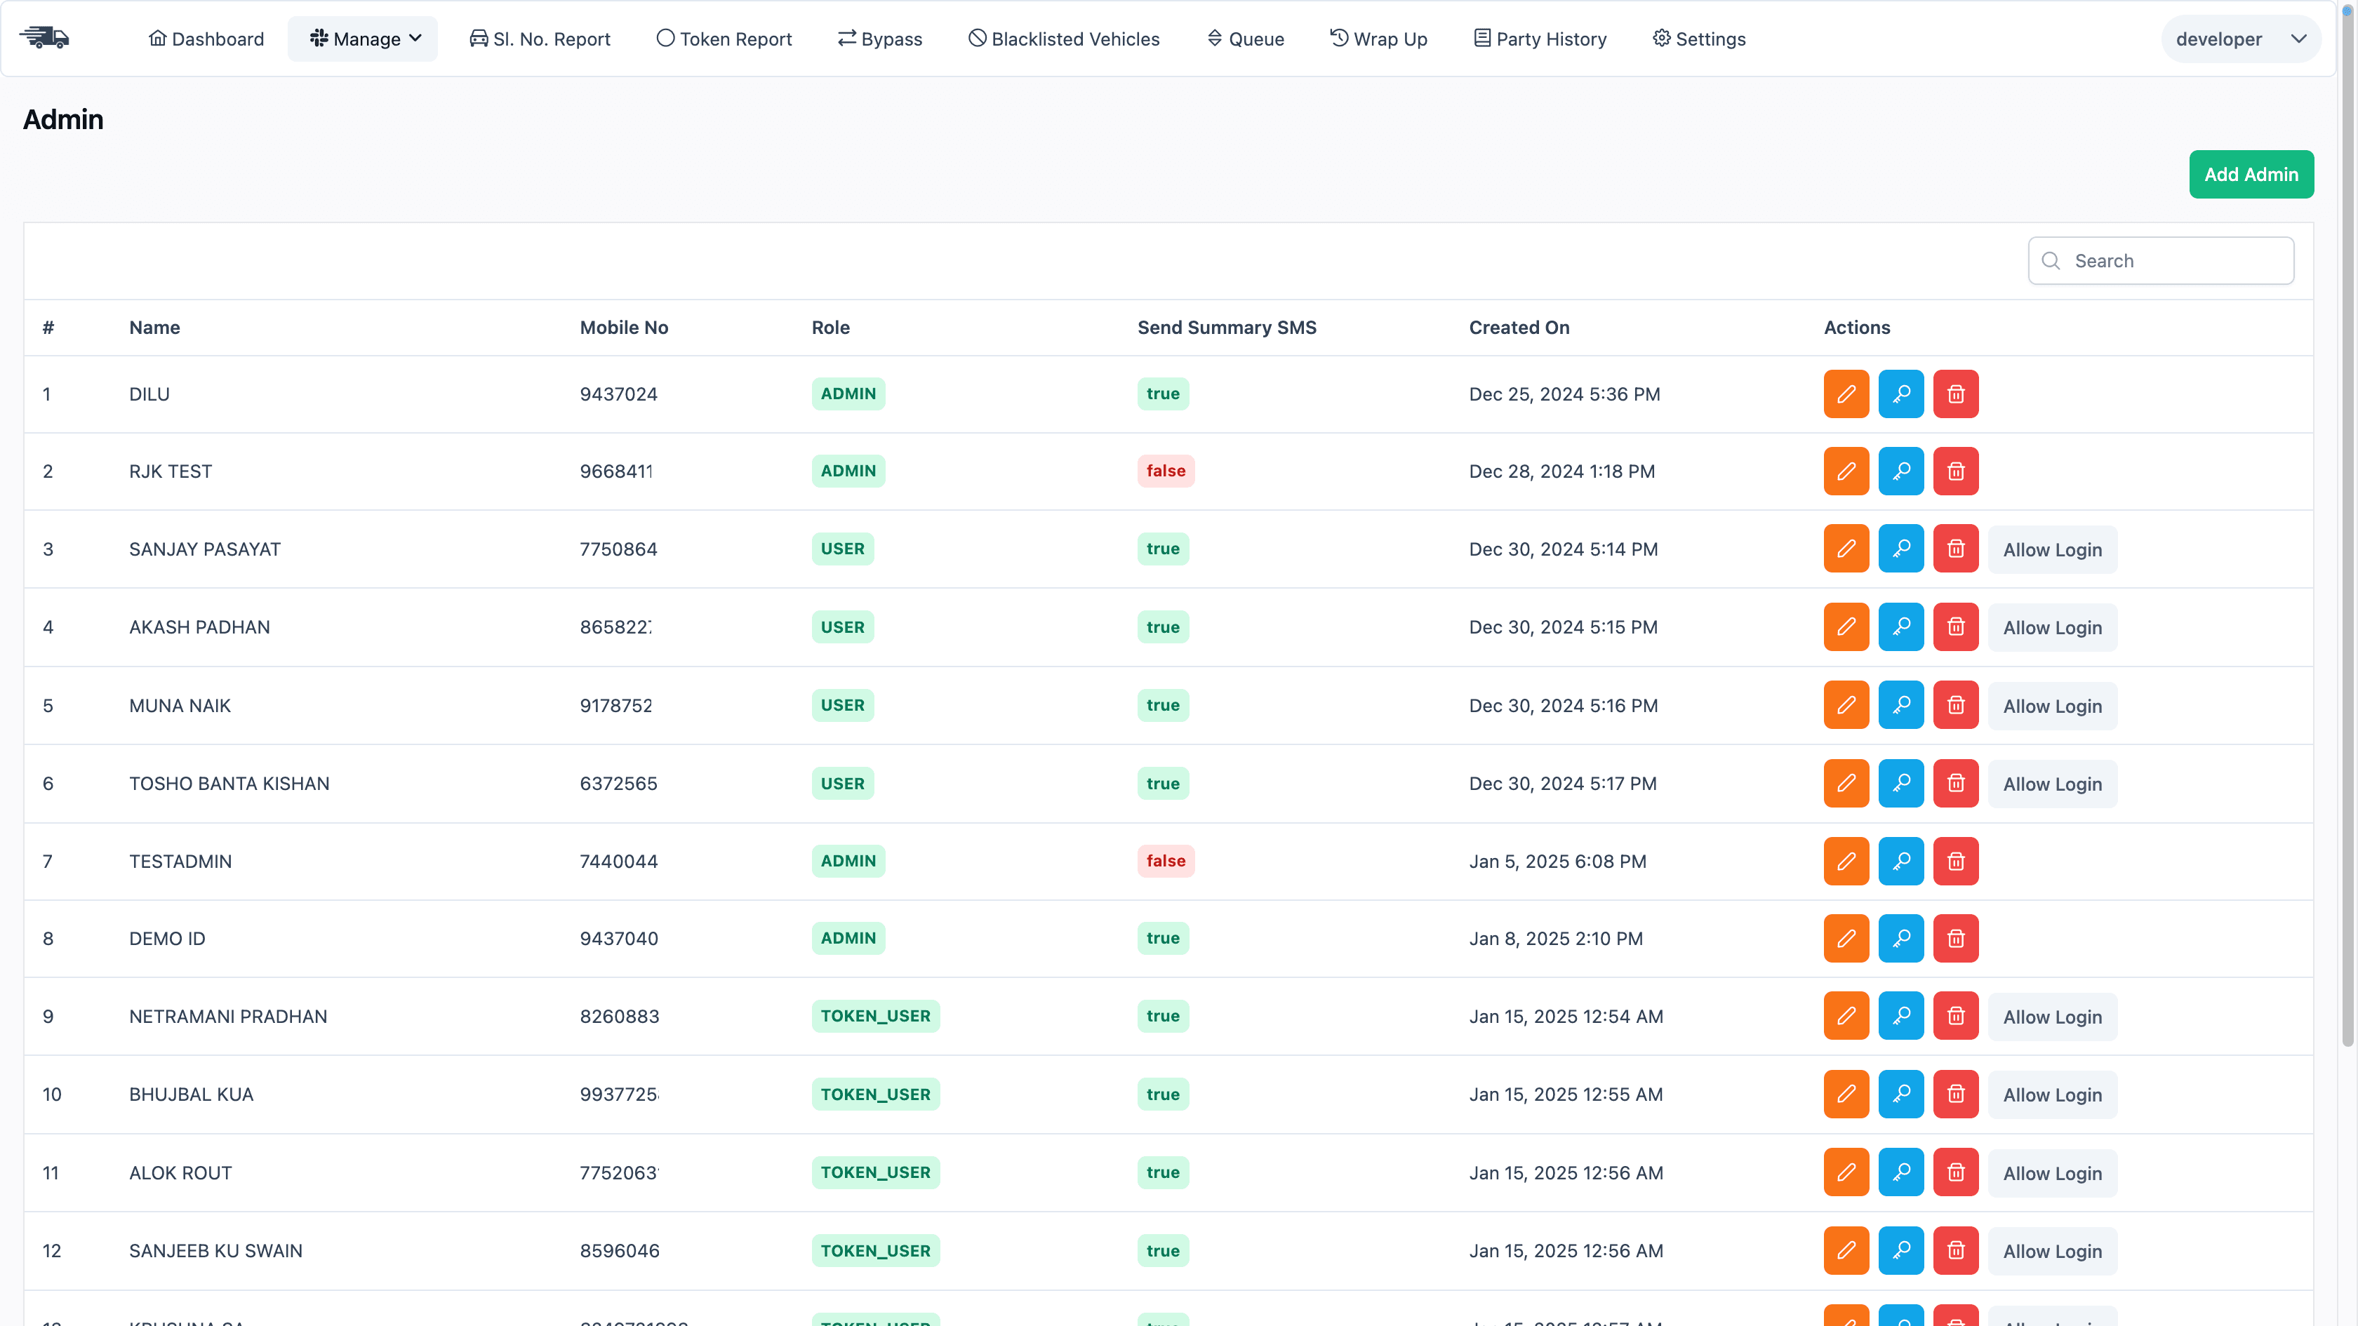Delete SANJEEB KU SWAIN
Viewport: 2358px width, 1326px height.
[1955, 1250]
